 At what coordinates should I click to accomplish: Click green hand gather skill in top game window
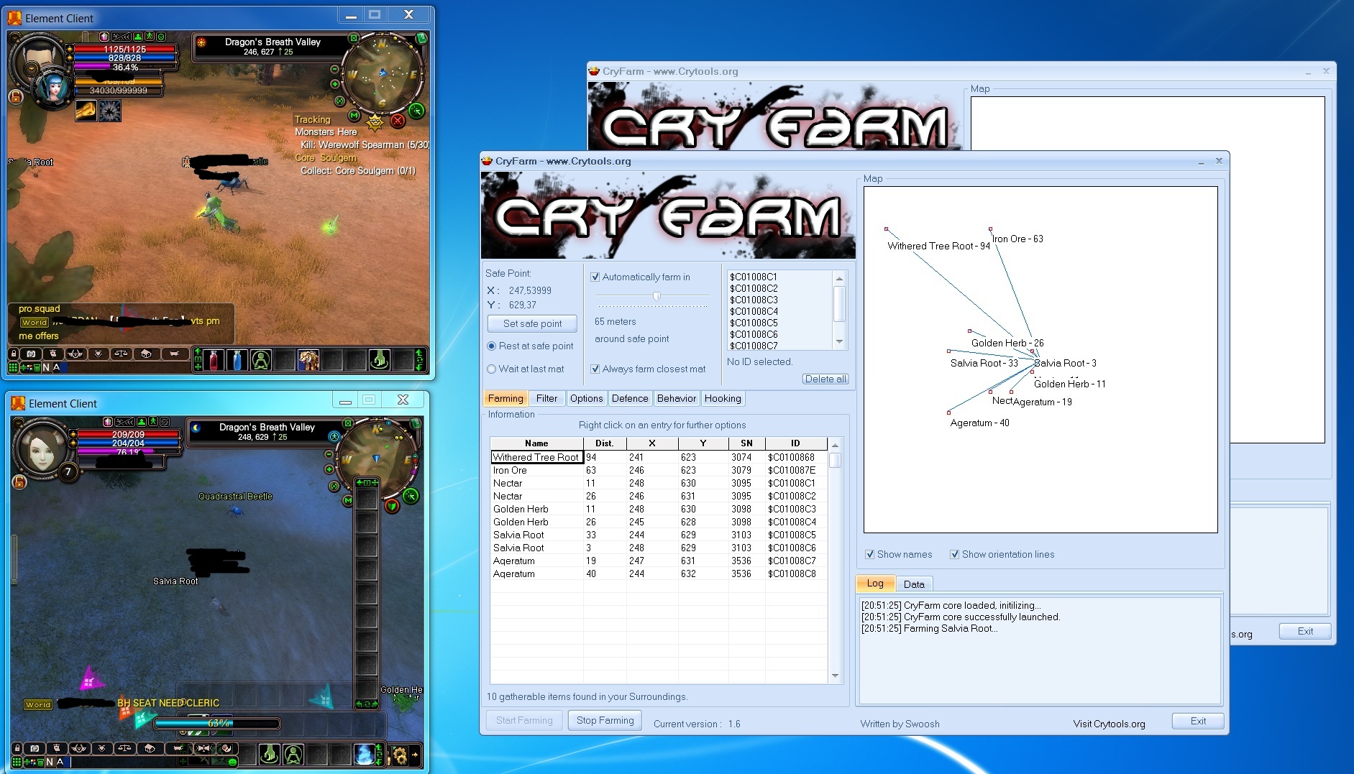coord(379,359)
